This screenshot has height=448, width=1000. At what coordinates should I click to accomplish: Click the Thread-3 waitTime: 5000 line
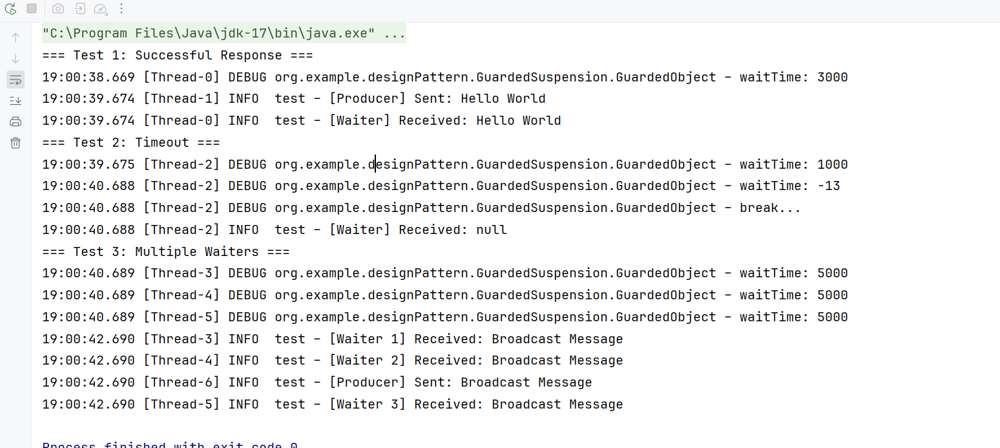coord(445,273)
